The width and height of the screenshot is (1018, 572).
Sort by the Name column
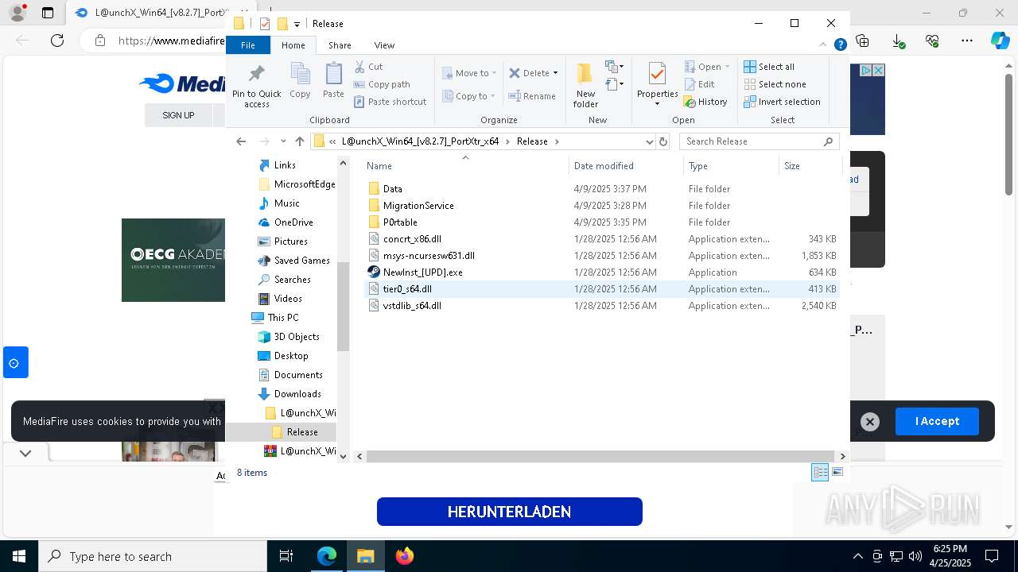(x=465, y=166)
